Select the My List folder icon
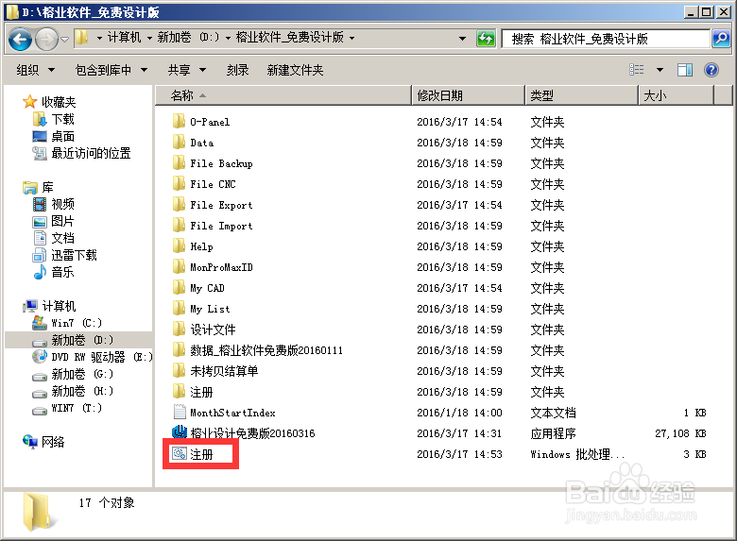737x541 pixels. (179, 308)
